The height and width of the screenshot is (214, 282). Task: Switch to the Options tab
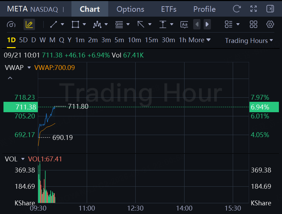click(130, 9)
